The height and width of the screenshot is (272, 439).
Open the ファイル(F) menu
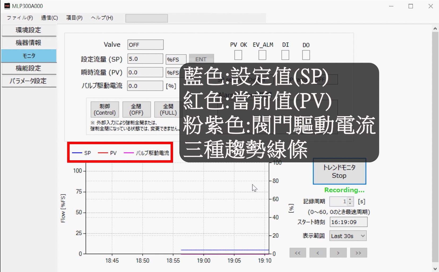[x=20, y=18]
